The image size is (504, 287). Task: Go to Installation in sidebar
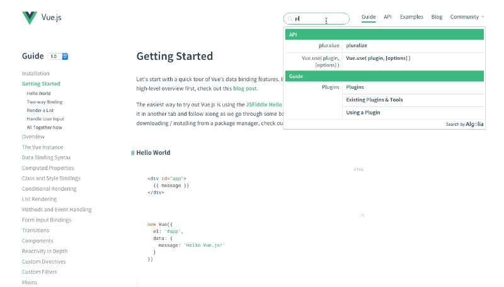tap(36, 74)
